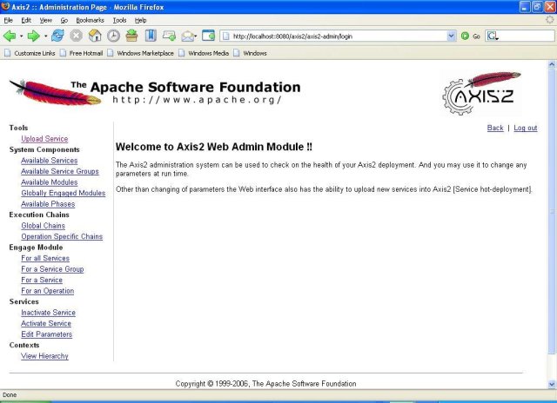The height and width of the screenshot is (403, 557).
Task: Open Available Service Groups link
Action: [60, 171]
